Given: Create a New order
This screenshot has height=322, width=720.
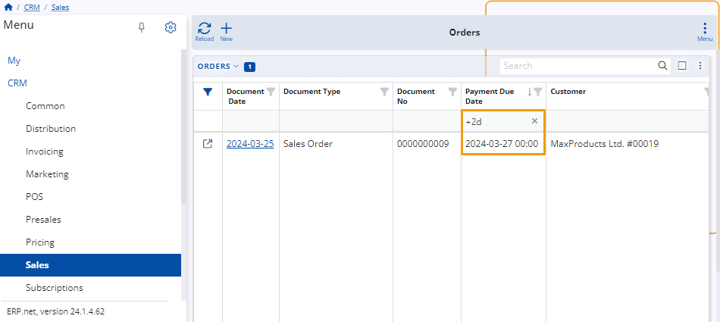Looking at the screenshot, I should tap(227, 32).
